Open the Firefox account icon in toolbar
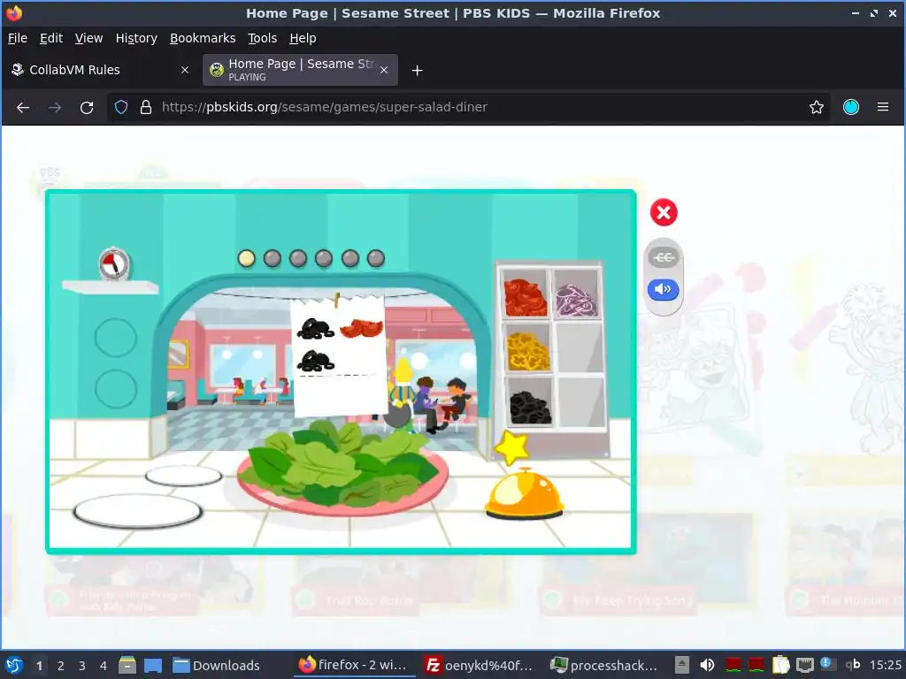This screenshot has height=679, width=906. [x=851, y=107]
